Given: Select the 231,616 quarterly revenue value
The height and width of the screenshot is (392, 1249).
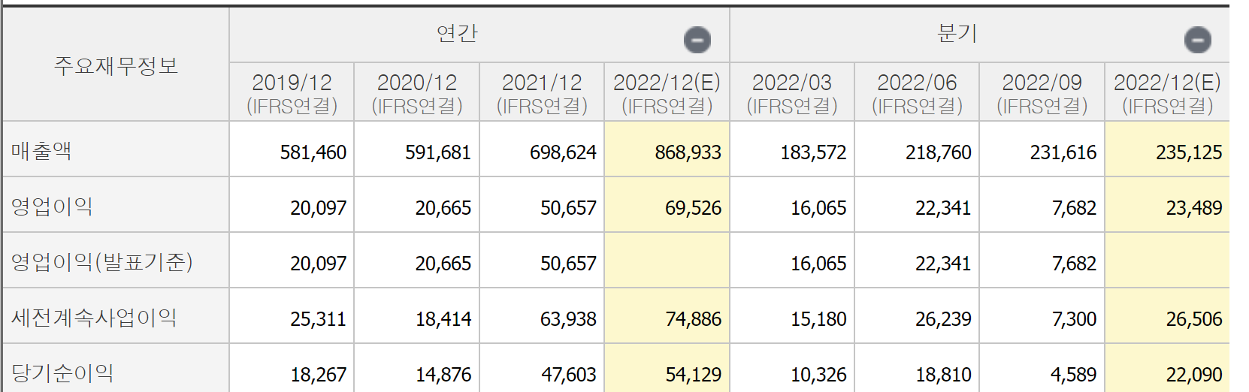Looking at the screenshot, I should (1063, 152).
